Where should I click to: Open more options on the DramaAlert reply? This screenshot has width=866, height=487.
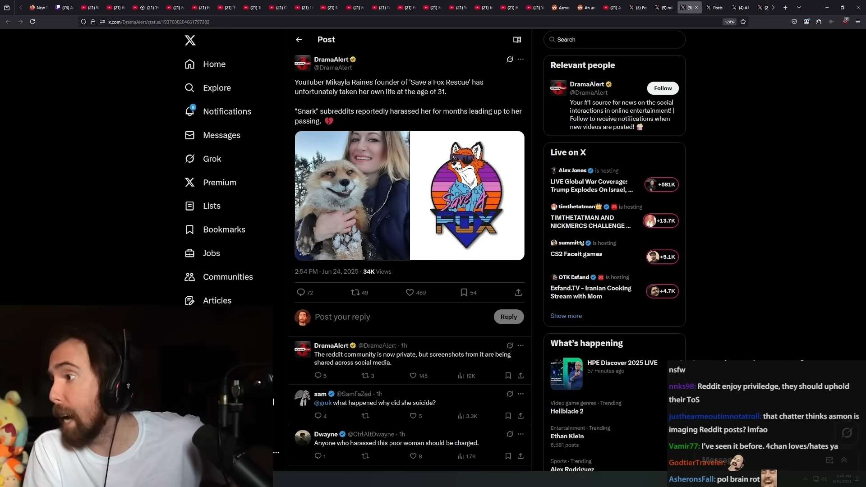tap(521, 345)
